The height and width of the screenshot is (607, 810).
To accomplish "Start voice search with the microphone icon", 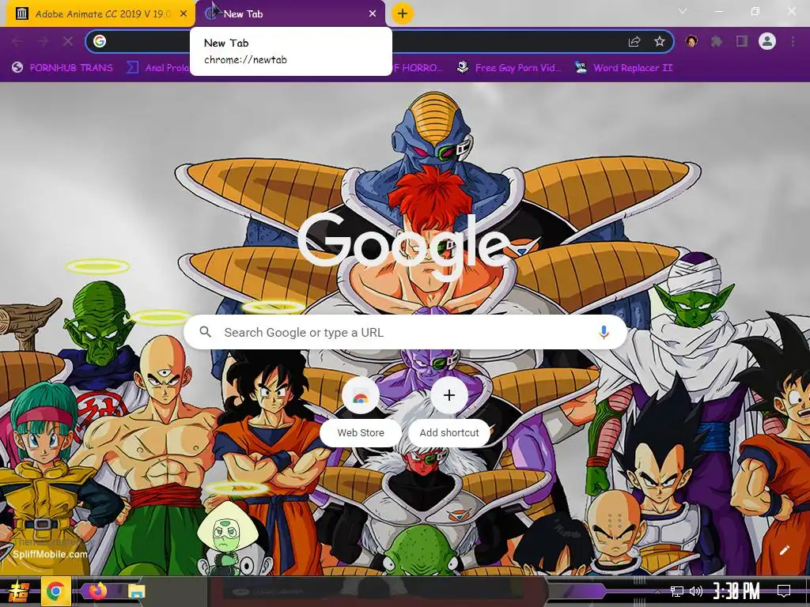I will tap(604, 333).
